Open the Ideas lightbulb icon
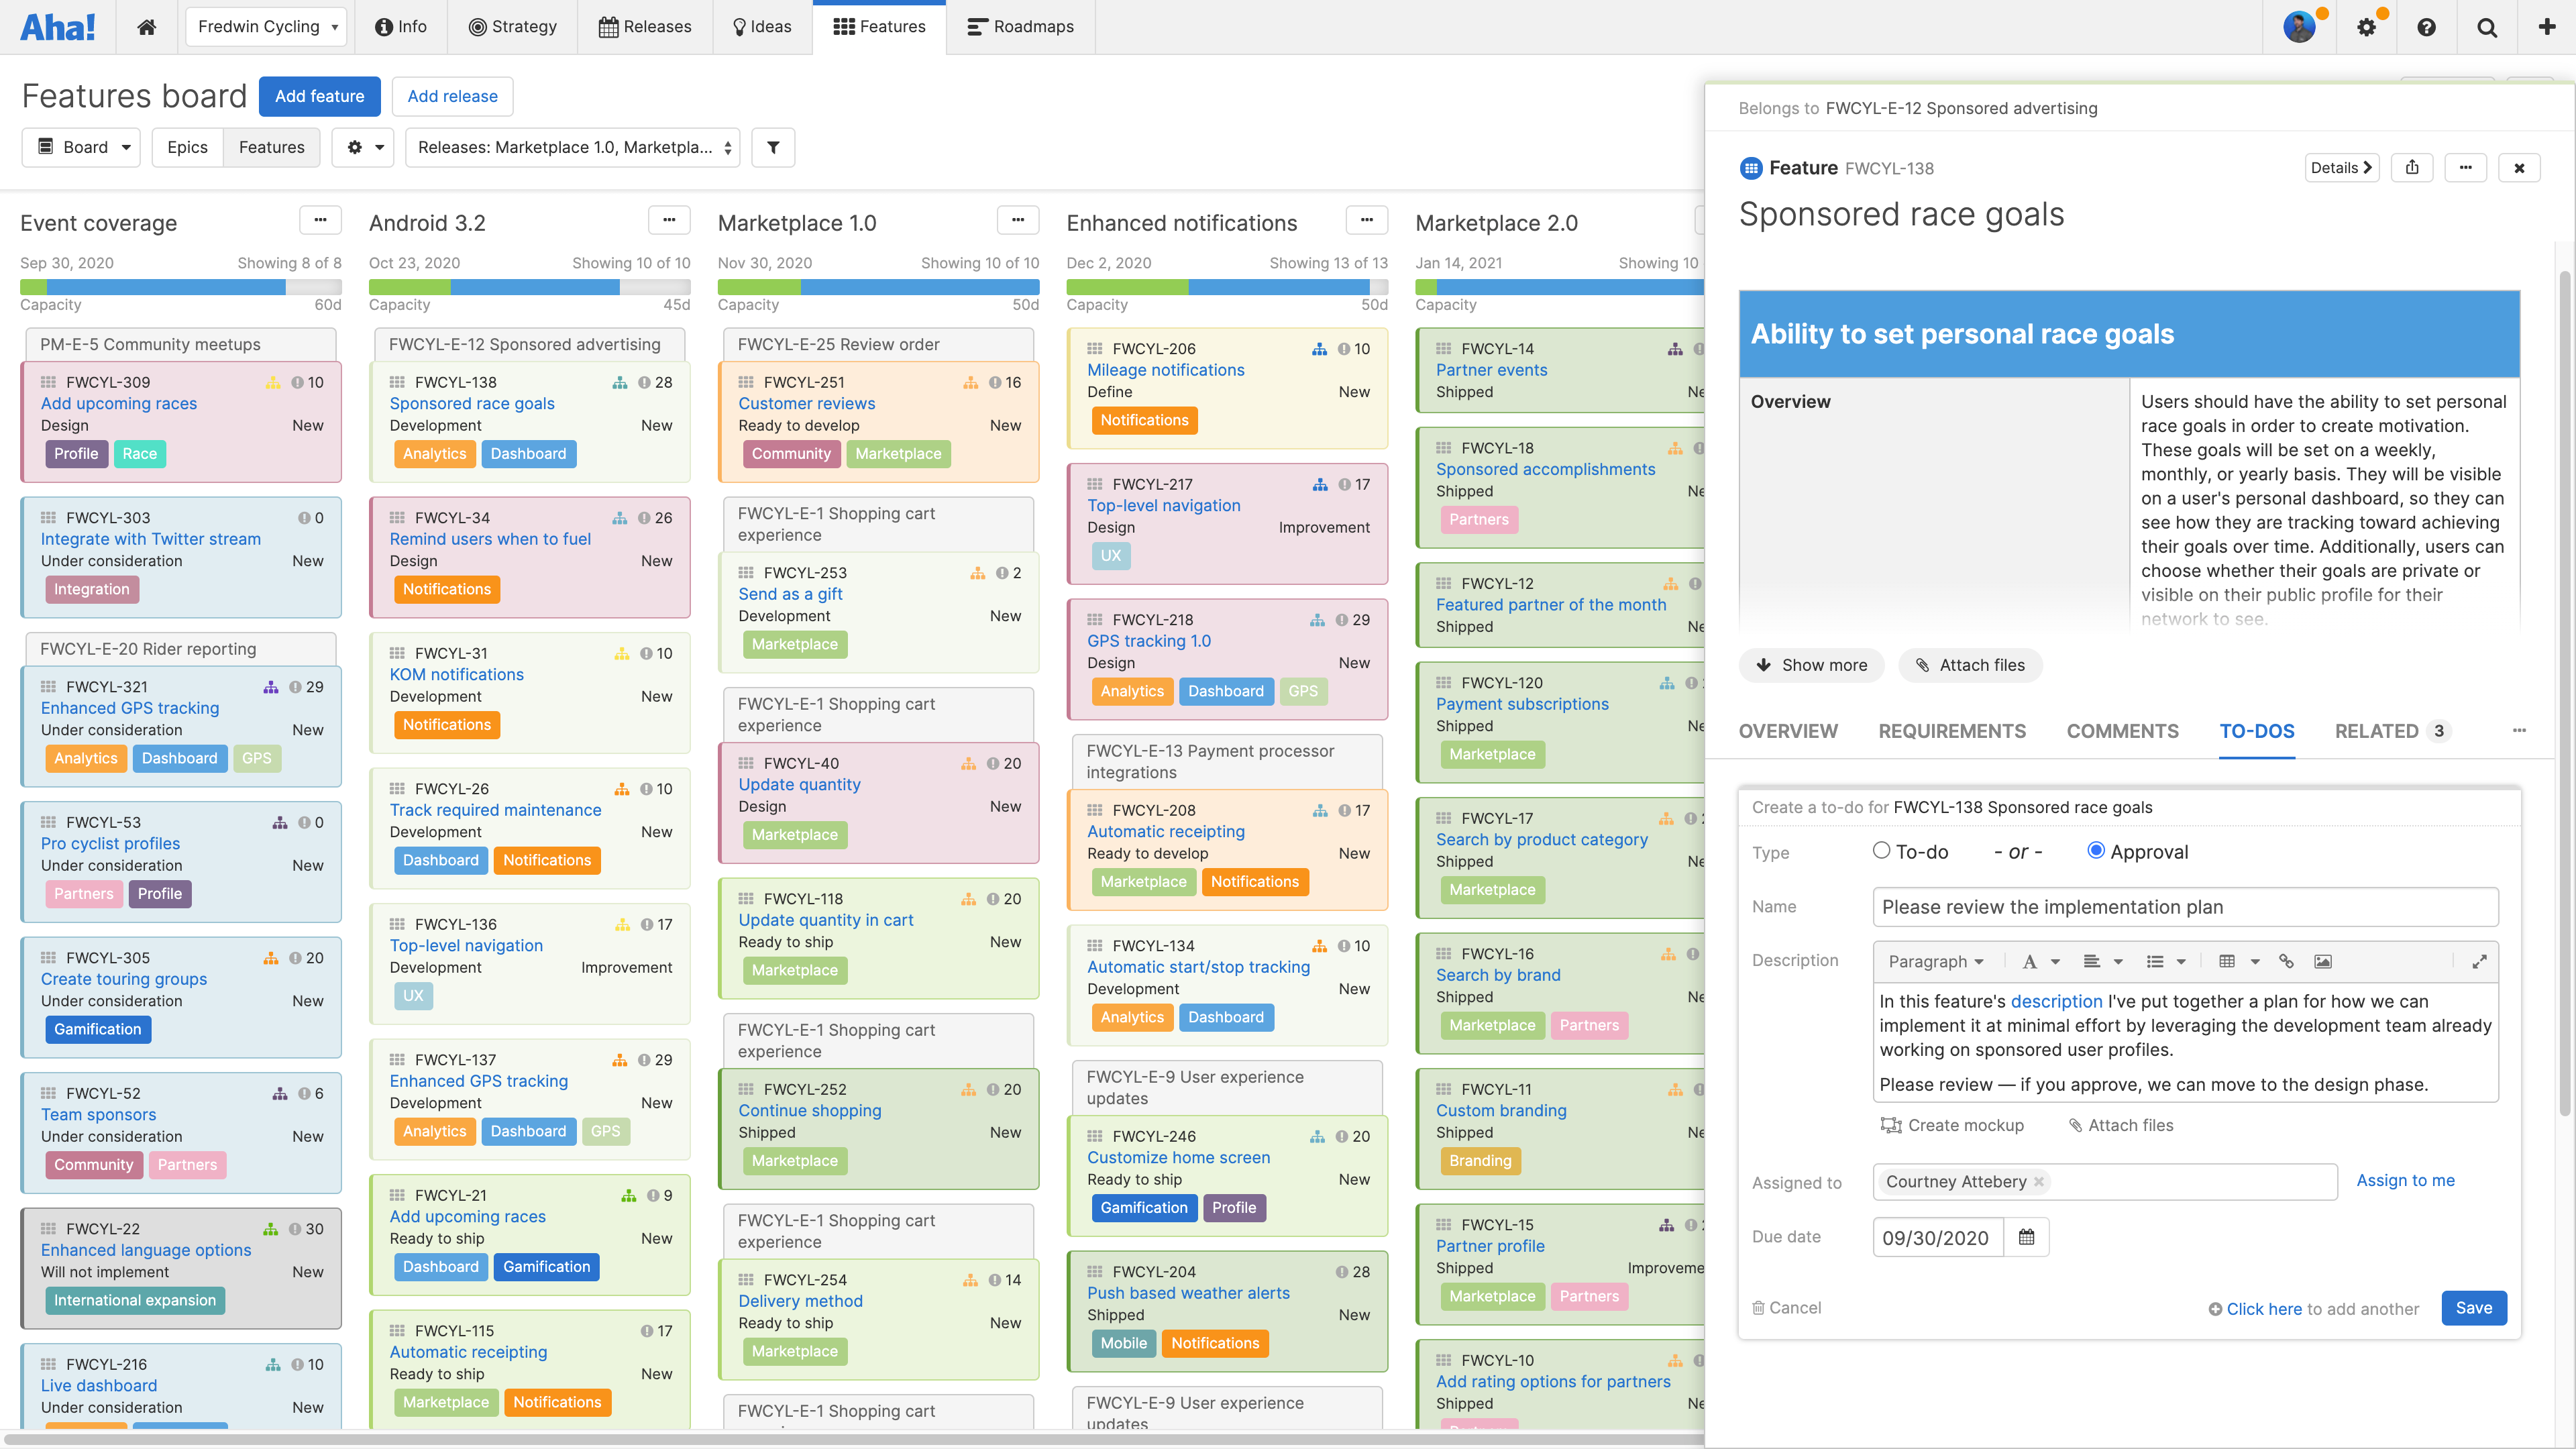The height and width of the screenshot is (1449, 2576). pos(739,27)
